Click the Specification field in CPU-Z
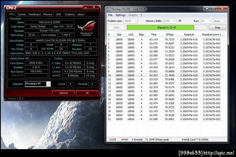 (61, 40)
